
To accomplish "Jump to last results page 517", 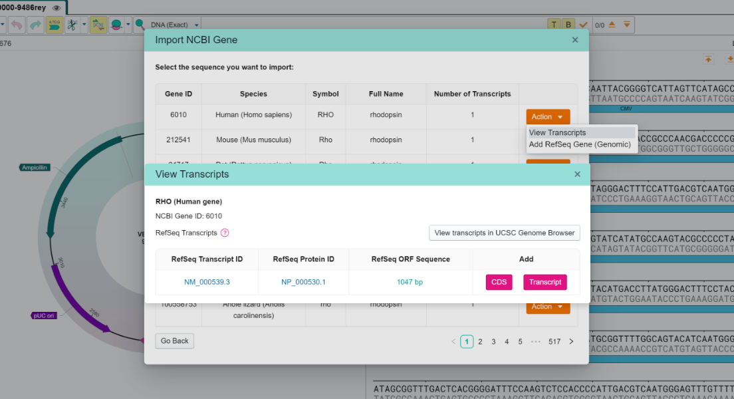I will point(554,341).
